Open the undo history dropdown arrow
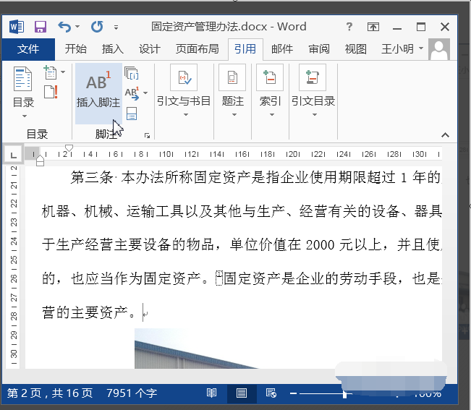471x410 pixels. coord(77,27)
